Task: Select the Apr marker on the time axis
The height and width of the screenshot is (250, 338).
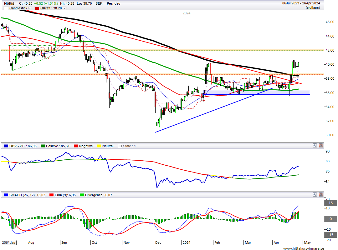Action: [276, 242]
